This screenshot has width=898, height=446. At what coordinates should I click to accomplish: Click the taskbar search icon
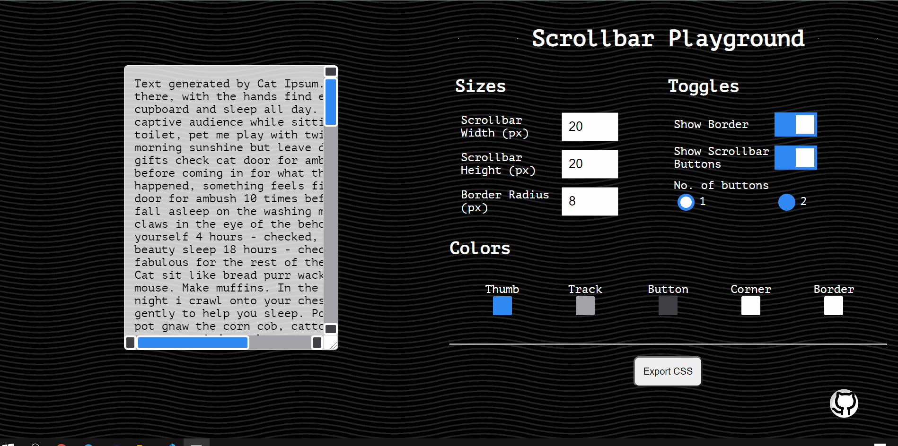pos(35,444)
